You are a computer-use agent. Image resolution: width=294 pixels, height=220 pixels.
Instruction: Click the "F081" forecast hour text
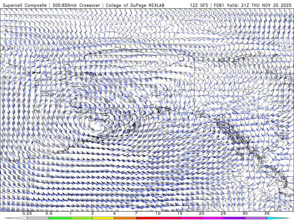[219, 5]
